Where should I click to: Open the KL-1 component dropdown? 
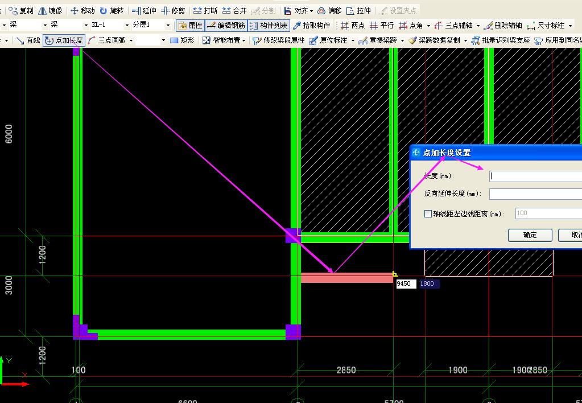[x=127, y=25]
